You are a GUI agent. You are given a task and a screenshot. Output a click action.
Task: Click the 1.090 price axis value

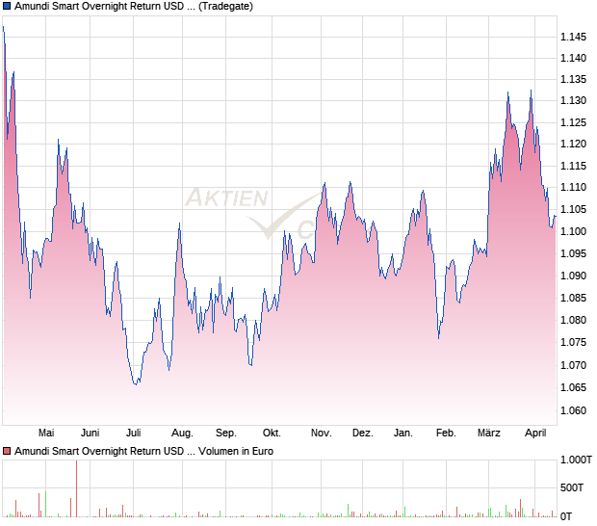[x=573, y=276]
